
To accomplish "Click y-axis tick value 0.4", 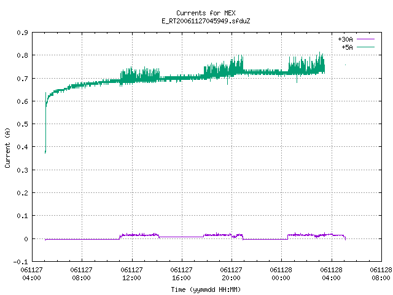I will (22, 147).
